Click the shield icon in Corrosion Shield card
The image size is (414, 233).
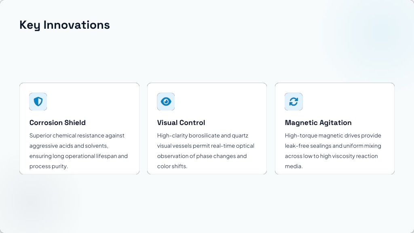[38, 102]
